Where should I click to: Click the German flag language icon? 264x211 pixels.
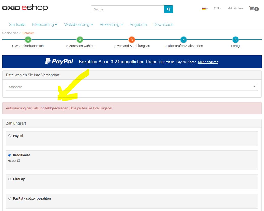coord(204,9)
